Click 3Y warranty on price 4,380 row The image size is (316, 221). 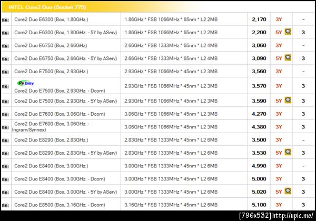point(279,127)
